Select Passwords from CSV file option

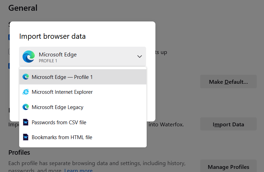83,122
